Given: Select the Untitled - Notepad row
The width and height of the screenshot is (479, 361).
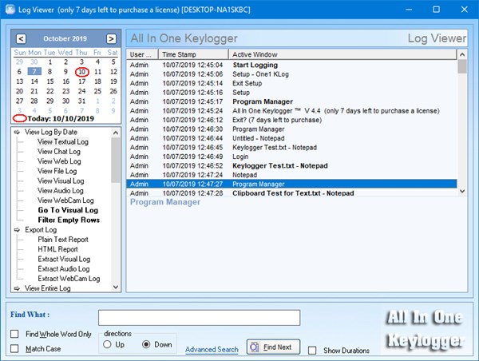Looking at the screenshot, I should 291,138.
